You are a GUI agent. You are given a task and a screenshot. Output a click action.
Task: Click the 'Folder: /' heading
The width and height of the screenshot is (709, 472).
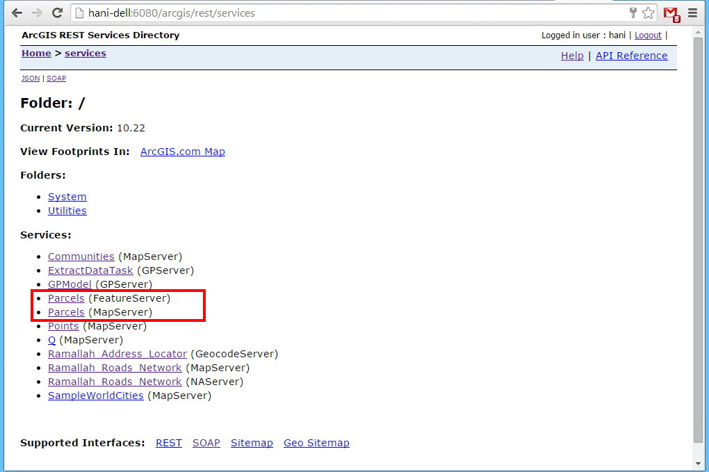coord(52,103)
